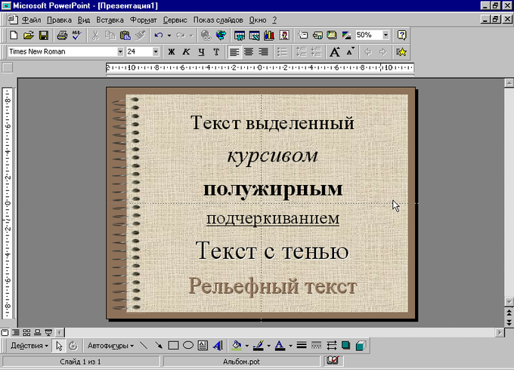Image resolution: width=514 pixels, height=370 pixels.
Task: Click Increase Font Size large A icon
Action: tap(335, 52)
